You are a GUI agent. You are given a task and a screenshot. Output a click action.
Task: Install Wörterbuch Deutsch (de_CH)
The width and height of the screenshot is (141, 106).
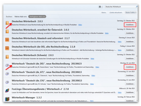click(x=130, y=84)
